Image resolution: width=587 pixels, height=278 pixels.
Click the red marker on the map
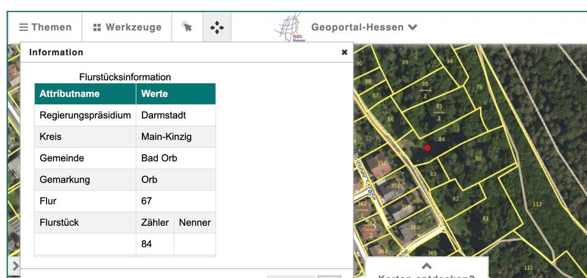tap(427, 148)
